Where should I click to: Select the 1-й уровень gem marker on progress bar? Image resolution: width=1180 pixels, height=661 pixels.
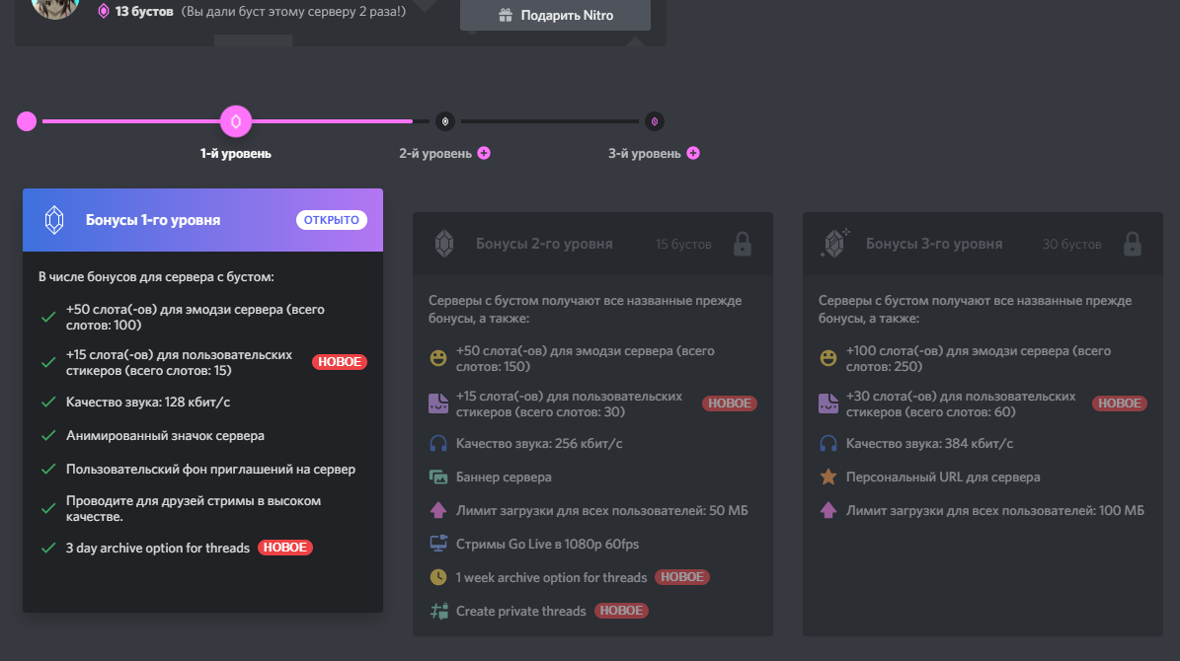click(x=236, y=121)
